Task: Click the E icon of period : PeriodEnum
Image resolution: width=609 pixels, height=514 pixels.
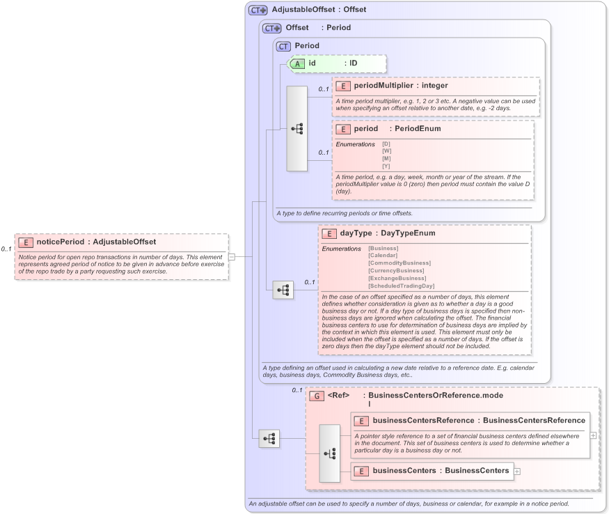Action: pyautogui.click(x=343, y=130)
